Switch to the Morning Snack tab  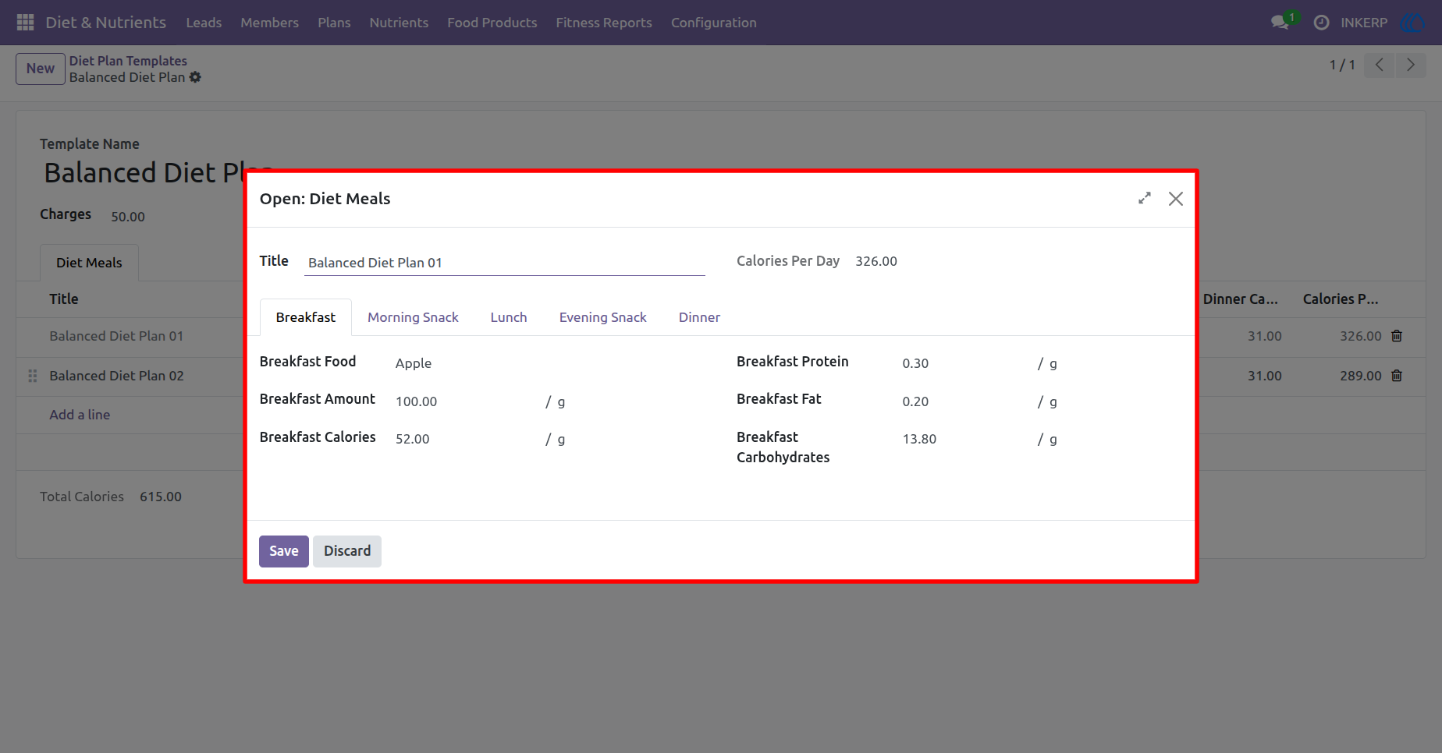[x=413, y=317]
